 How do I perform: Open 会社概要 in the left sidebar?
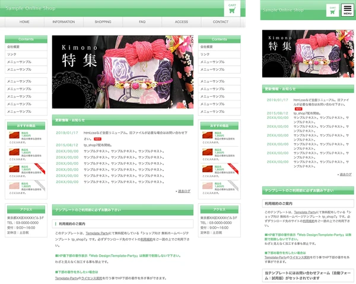click(x=26, y=47)
